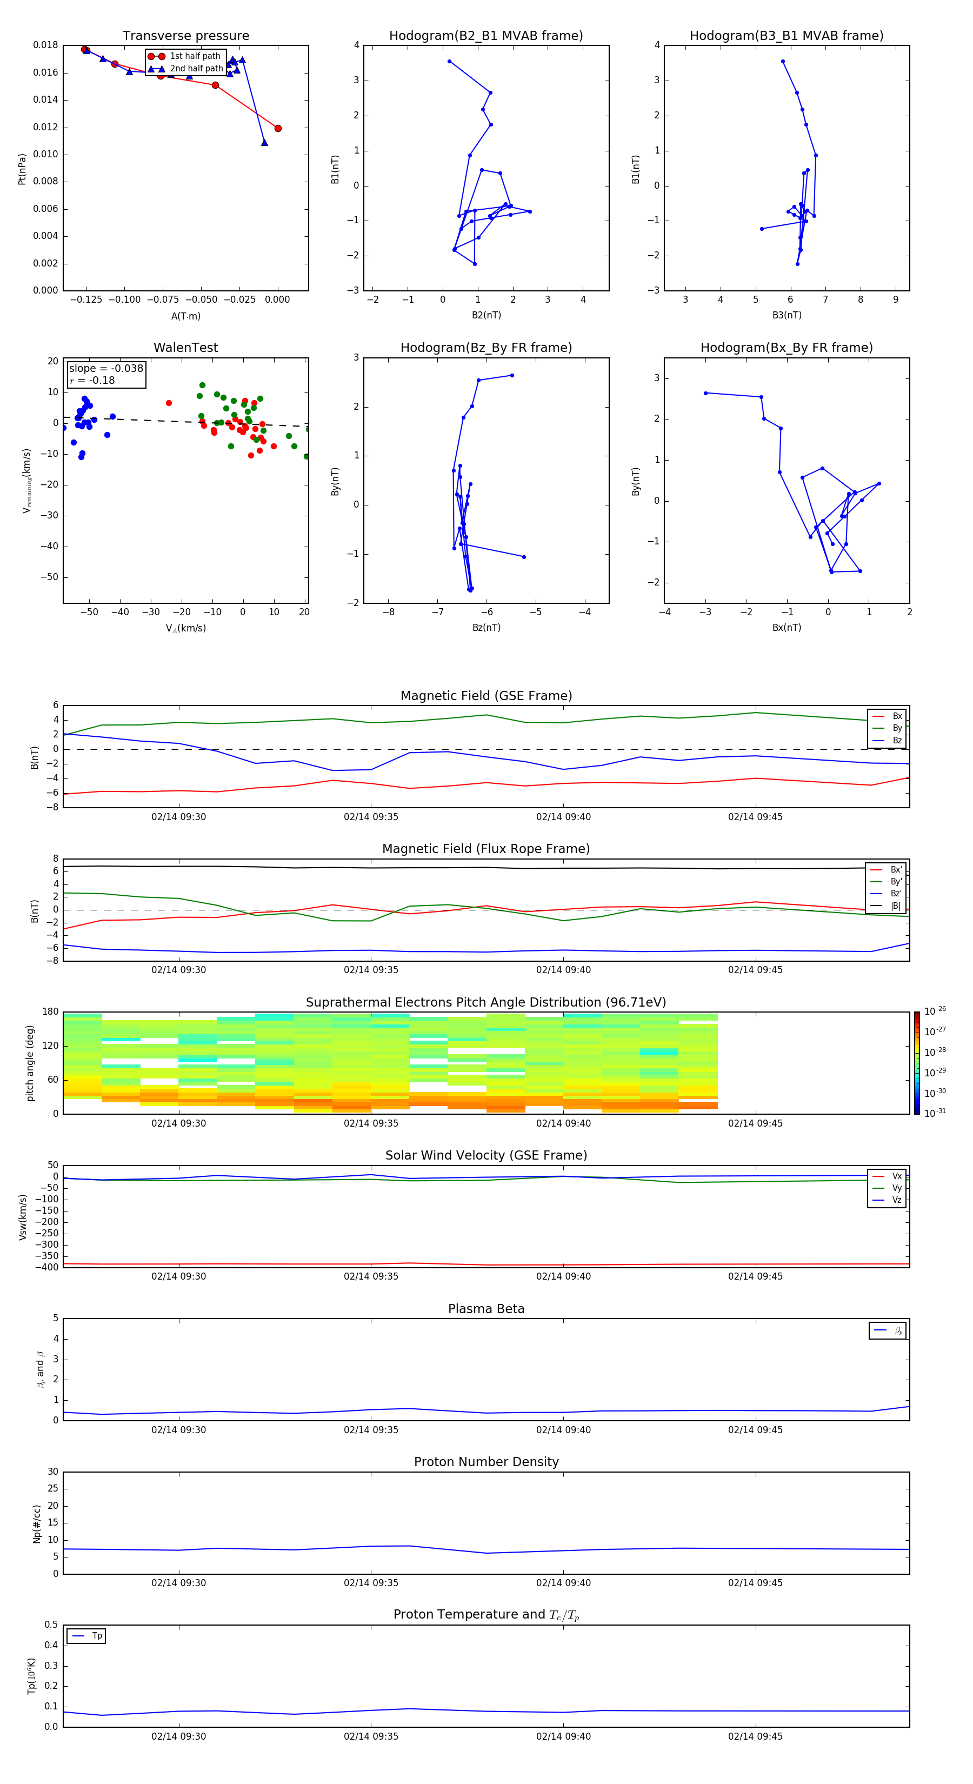Click the "Suprathermal Electrons Pitch Angle Distribution" title

point(486,1002)
